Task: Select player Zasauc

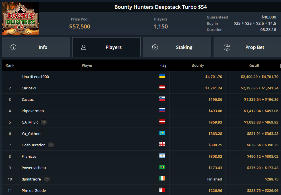Action: point(28,99)
